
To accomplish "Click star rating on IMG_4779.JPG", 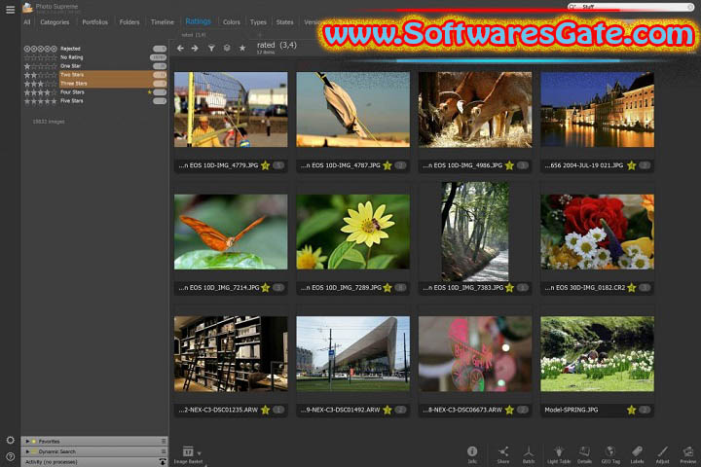I will point(265,165).
